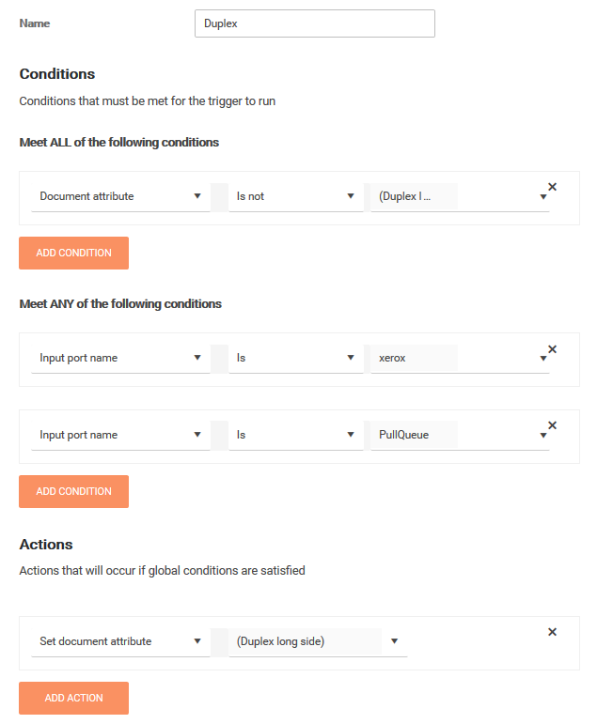Screen dimensions: 613x724
Task: Remove the Document attribute condition row
Action: 552,187
